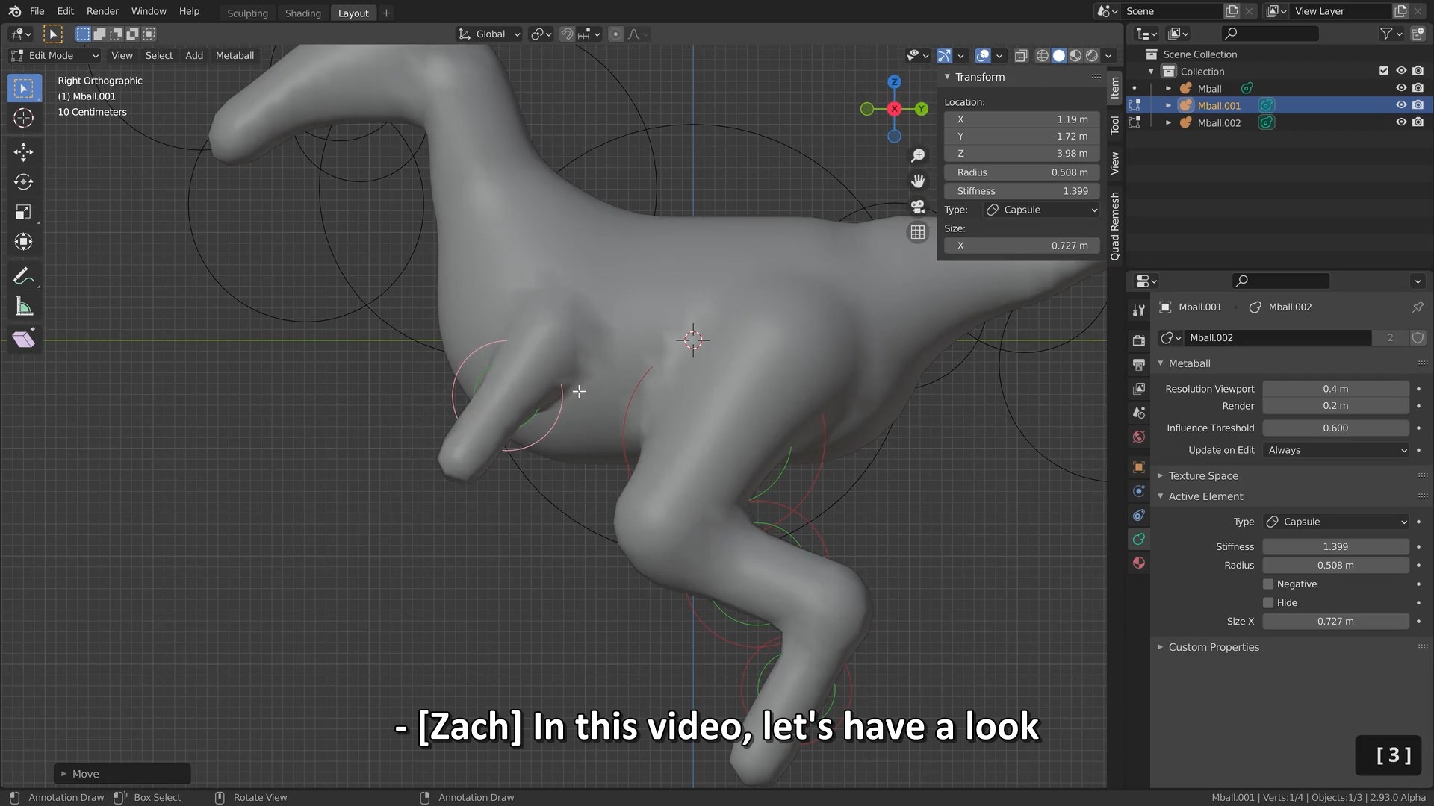Toggle Collection exclude checkbox
The height and width of the screenshot is (806, 1434).
coord(1383,71)
